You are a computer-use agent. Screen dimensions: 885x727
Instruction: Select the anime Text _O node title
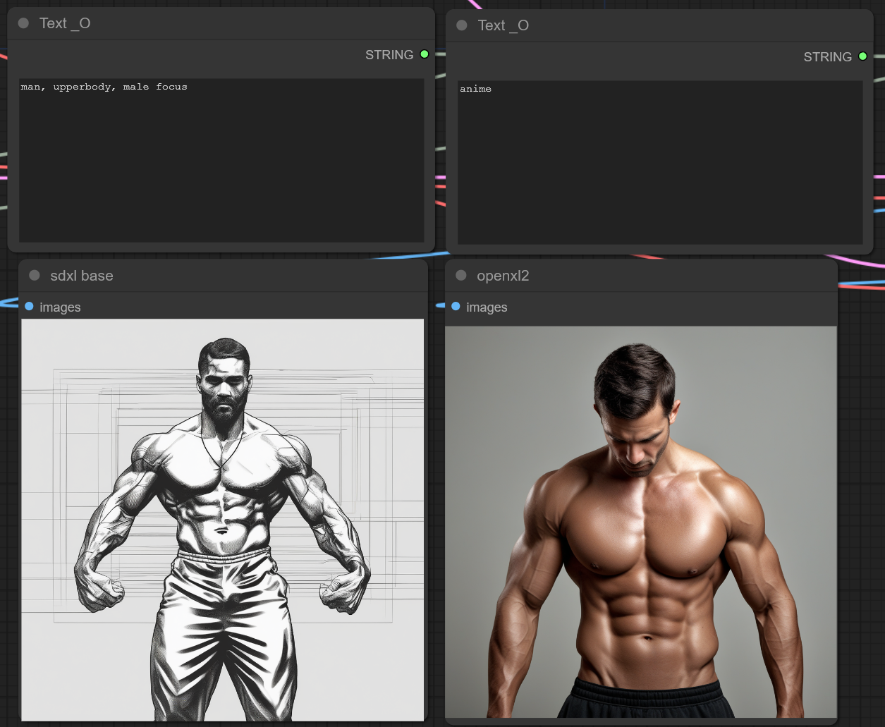click(503, 25)
